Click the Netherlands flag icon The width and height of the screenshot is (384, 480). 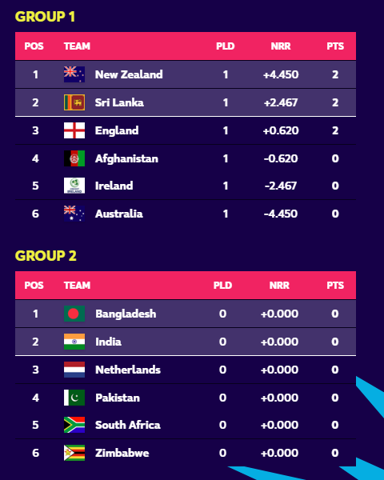pyautogui.click(x=74, y=370)
